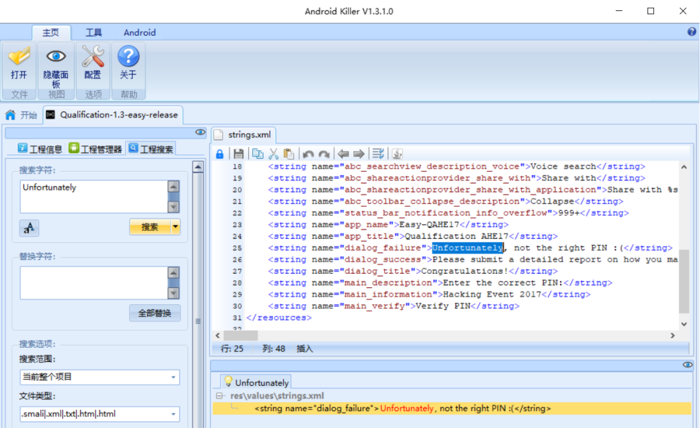700x428 pixels.
Task: Click the empty 替换字符 replace text field
Action: coord(94,283)
